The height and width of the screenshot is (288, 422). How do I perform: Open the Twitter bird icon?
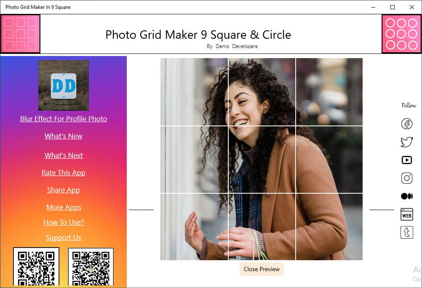pyautogui.click(x=407, y=142)
